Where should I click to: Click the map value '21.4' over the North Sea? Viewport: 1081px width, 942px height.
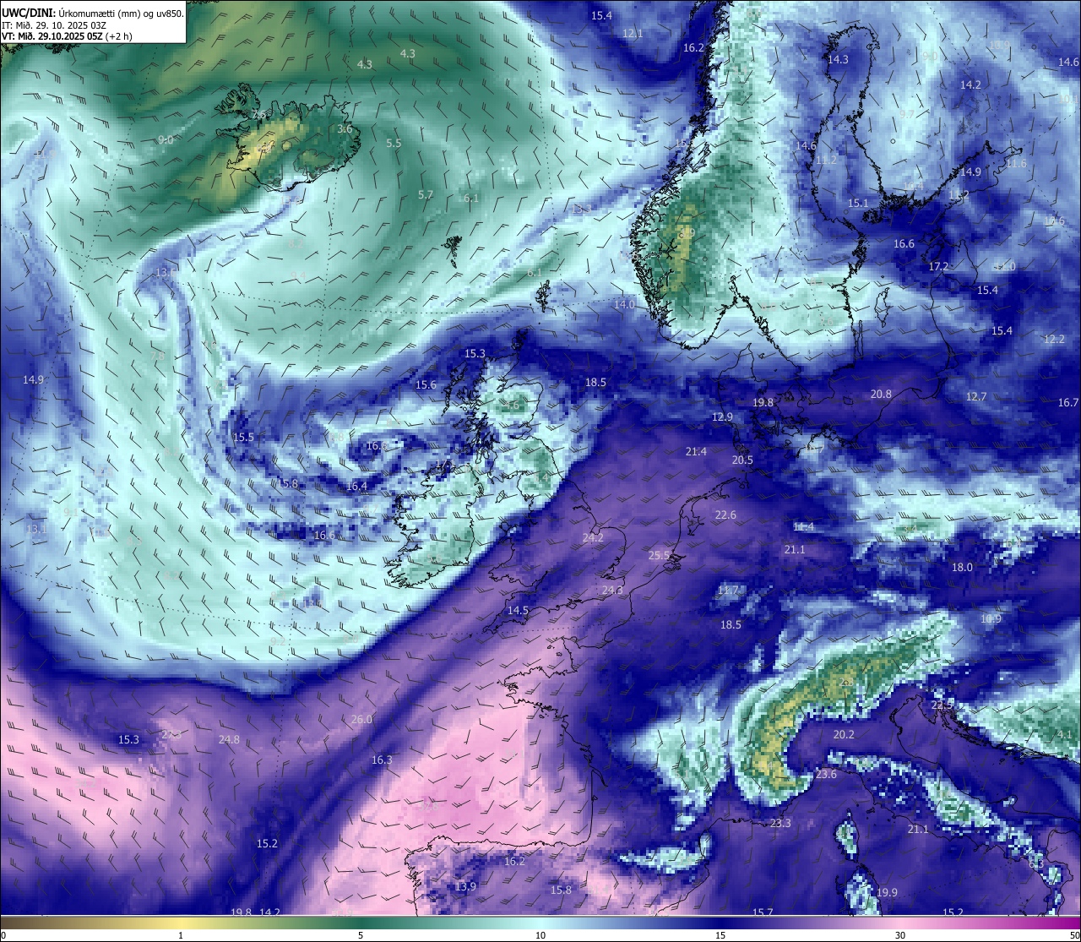[x=696, y=452]
